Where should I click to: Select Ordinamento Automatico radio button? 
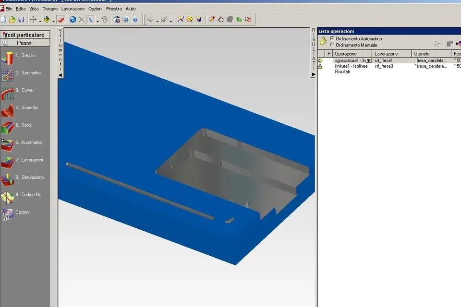332,38
